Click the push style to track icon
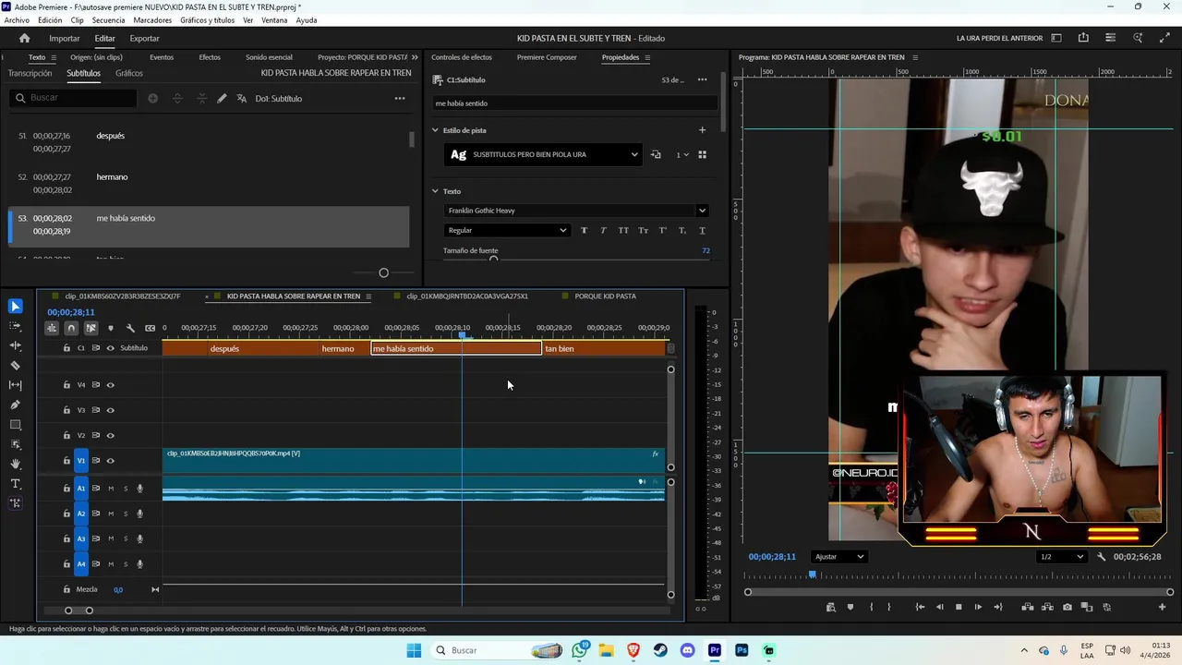Image resolution: width=1182 pixels, height=665 pixels. point(656,154)
